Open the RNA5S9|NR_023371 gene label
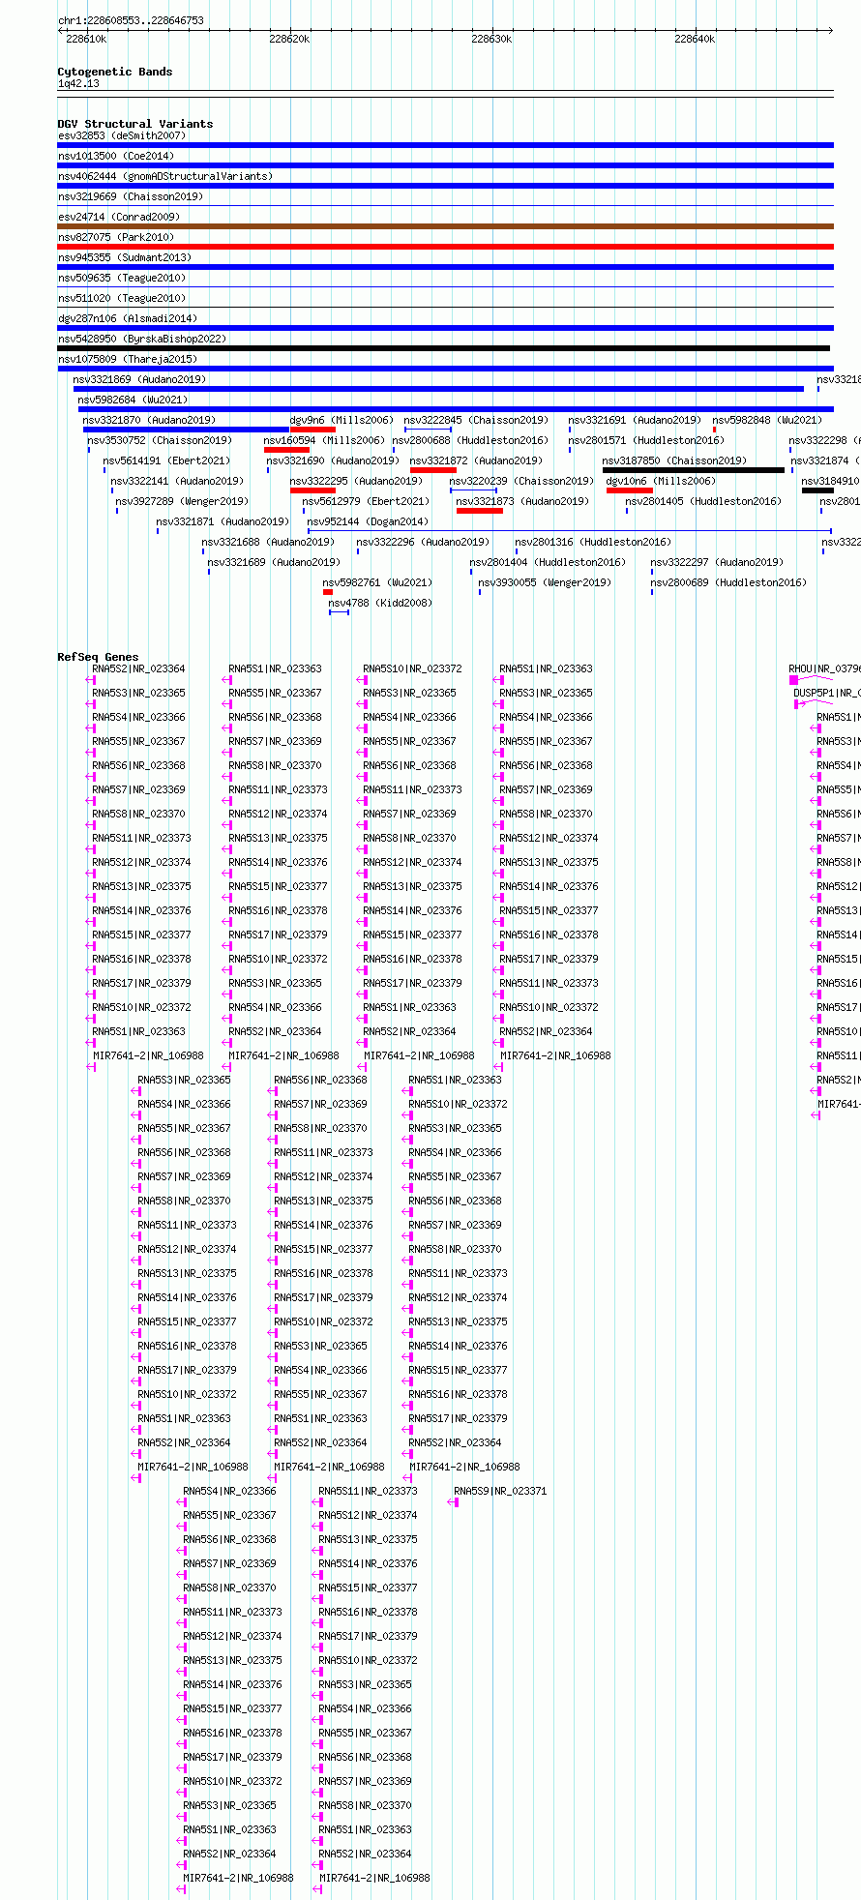The width and height of the screenshot is (861, 1900). coord(500,1491)
